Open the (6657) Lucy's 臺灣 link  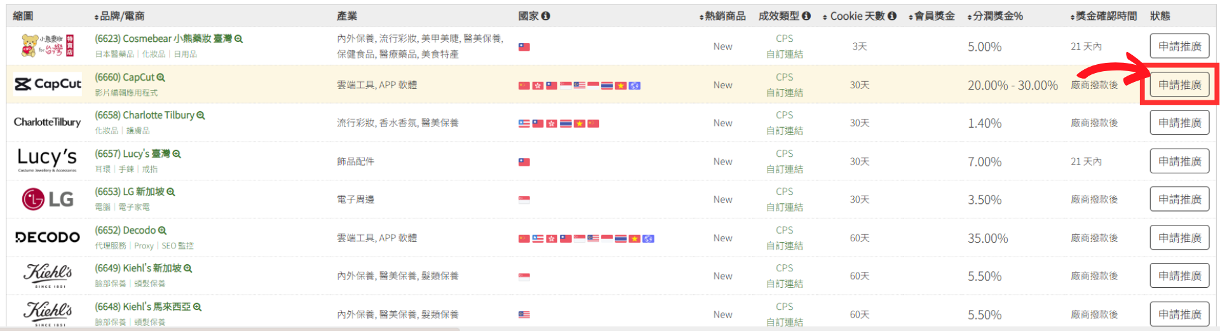(132, 154)
